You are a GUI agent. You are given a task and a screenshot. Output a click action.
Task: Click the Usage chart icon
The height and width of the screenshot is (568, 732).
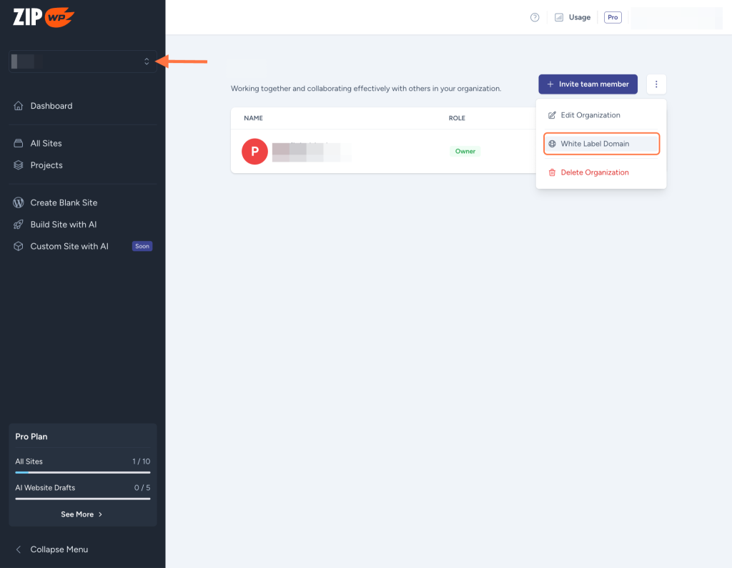(x=559, y=18)
